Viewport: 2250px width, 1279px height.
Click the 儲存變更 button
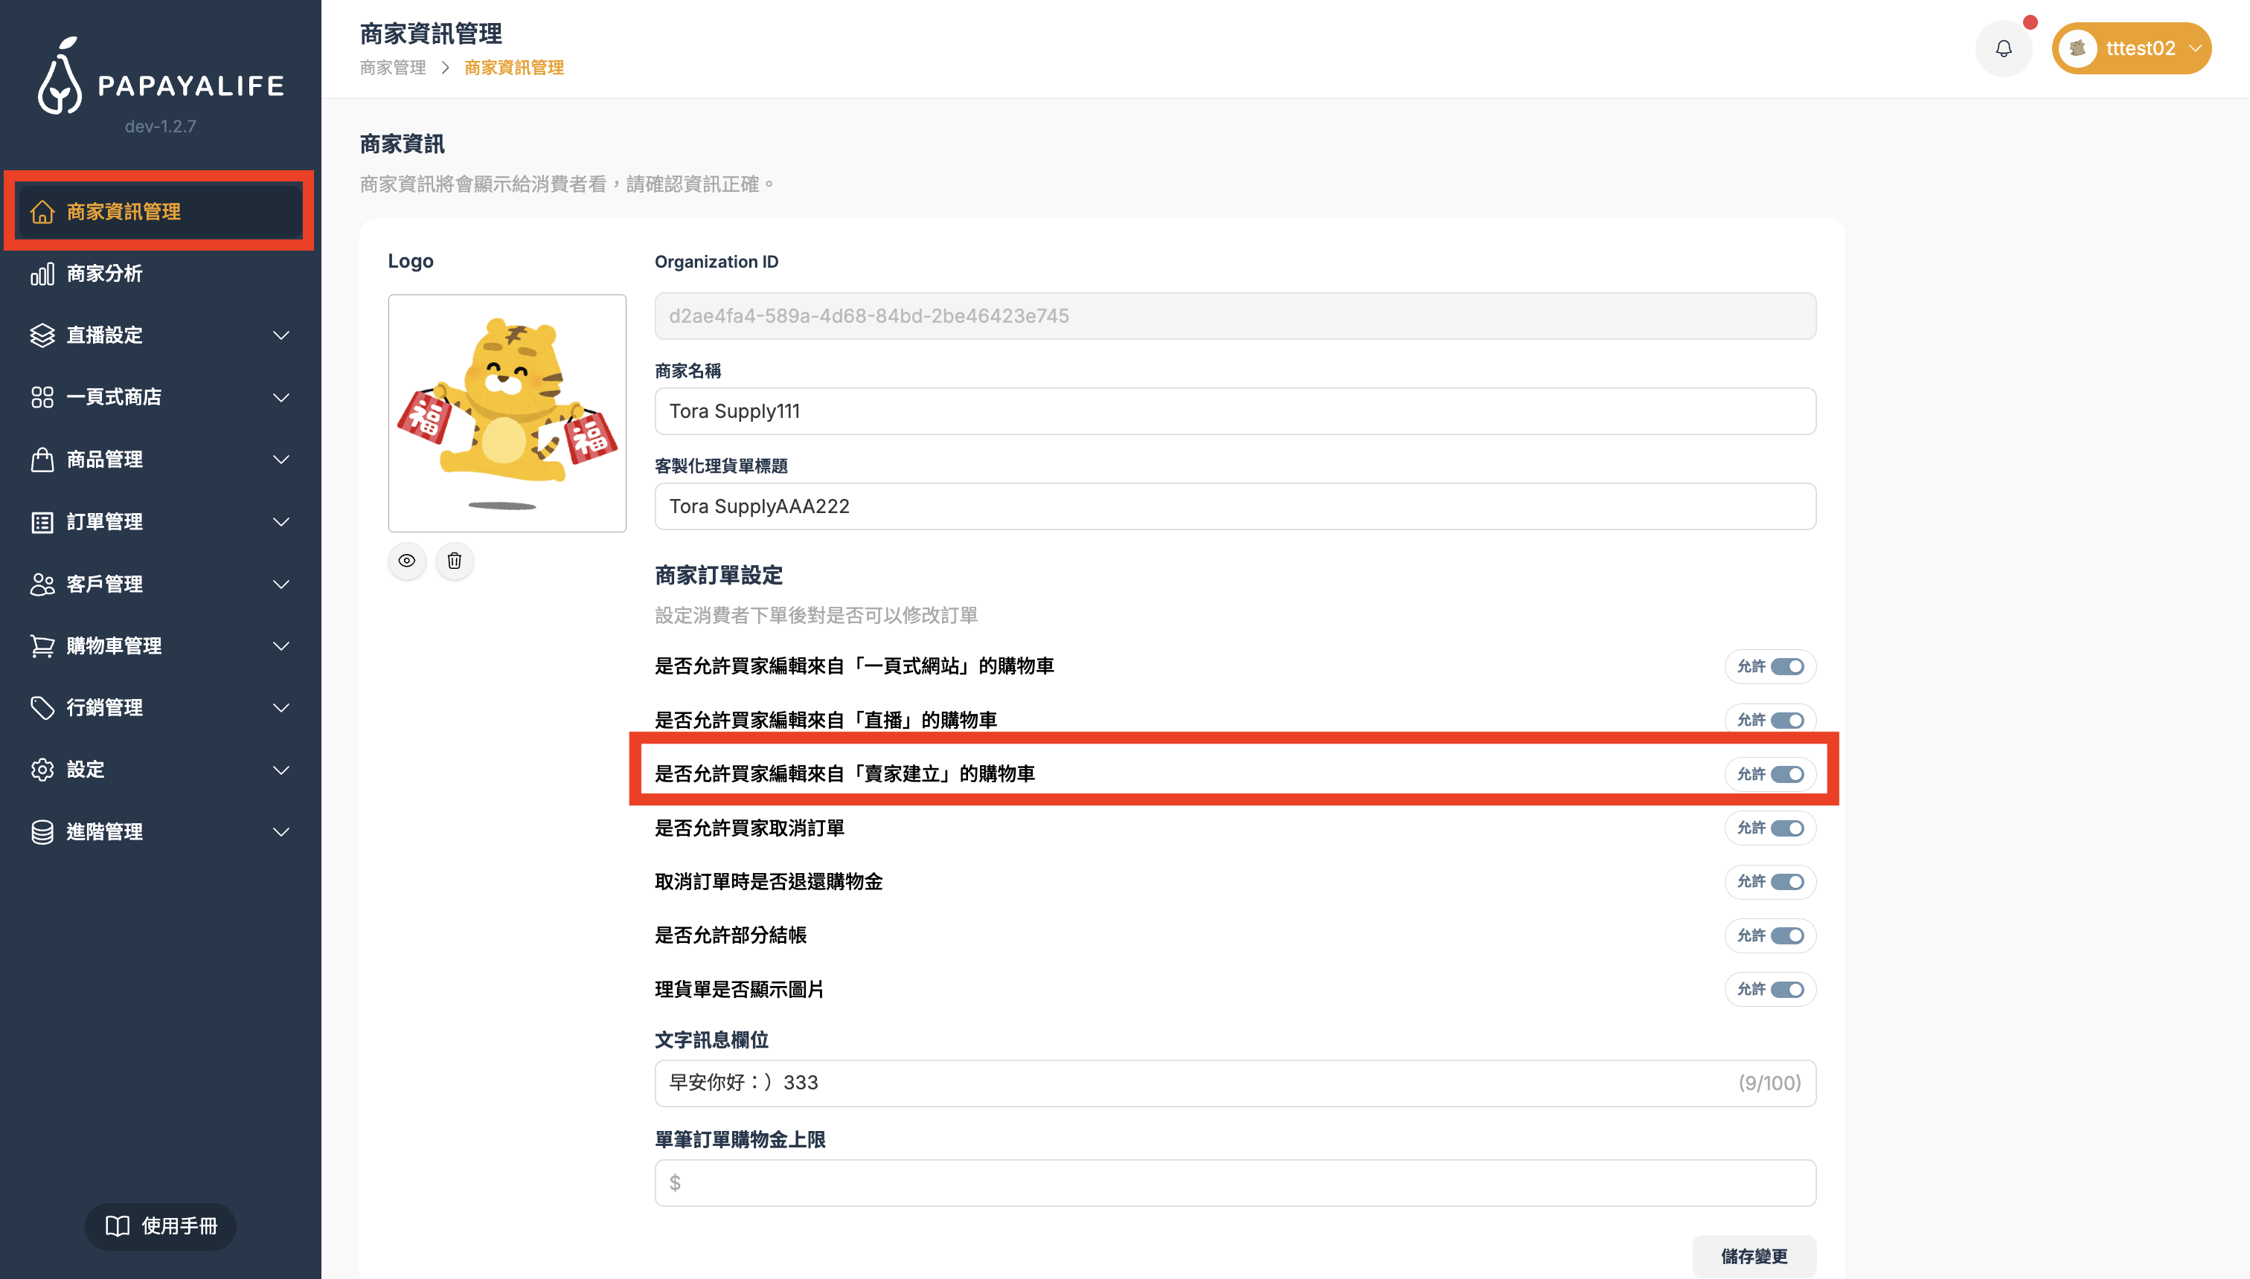[1754, 1256]
